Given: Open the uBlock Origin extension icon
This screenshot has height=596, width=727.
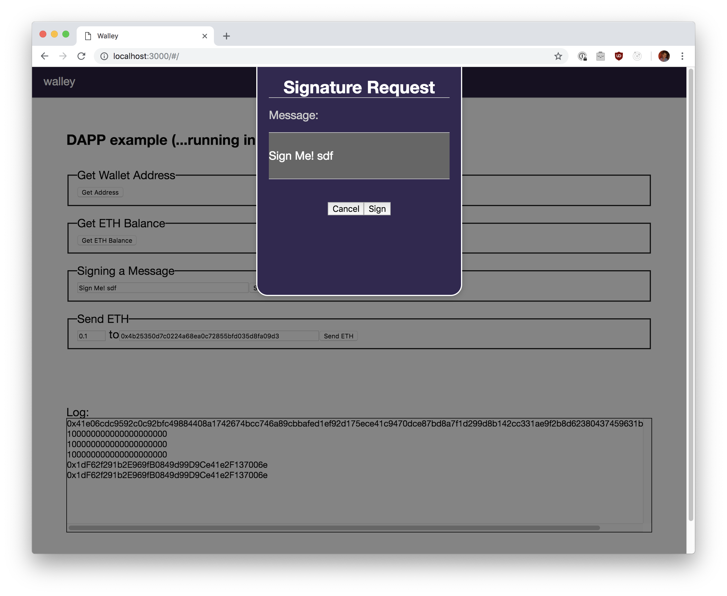Looking at the screenshot, I should [619, 56].
